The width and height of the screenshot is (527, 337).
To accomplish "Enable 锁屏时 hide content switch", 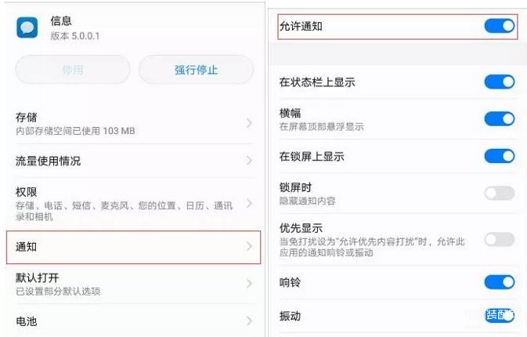I will [x=500, y=194].
